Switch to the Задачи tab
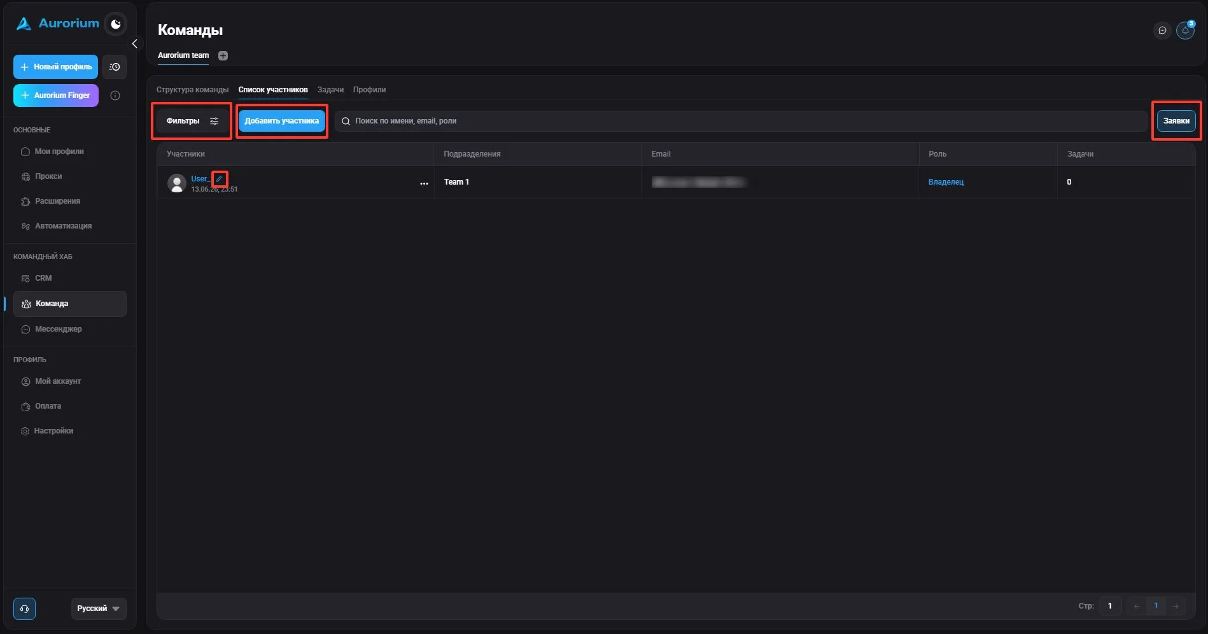The image size is (1208, 634). (330, 90)
